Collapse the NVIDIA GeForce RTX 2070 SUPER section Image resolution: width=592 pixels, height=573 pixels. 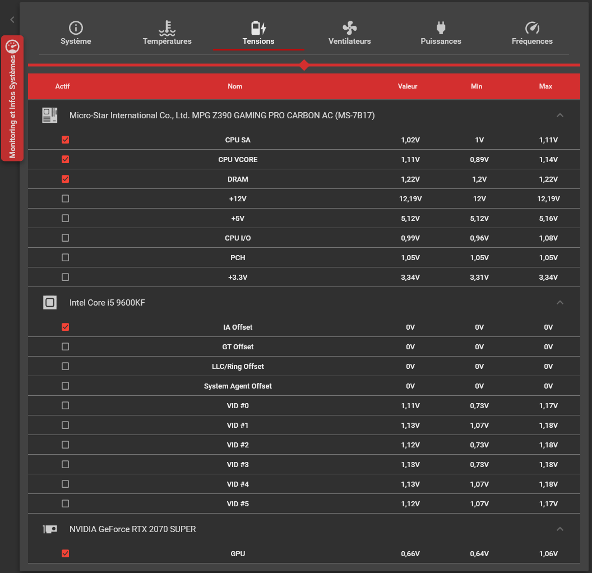[x=560, y=529]
